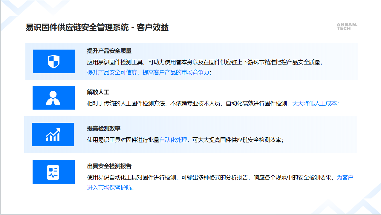
Task: Click blue text 进入市场保驾护航
Action: [109, 188]
